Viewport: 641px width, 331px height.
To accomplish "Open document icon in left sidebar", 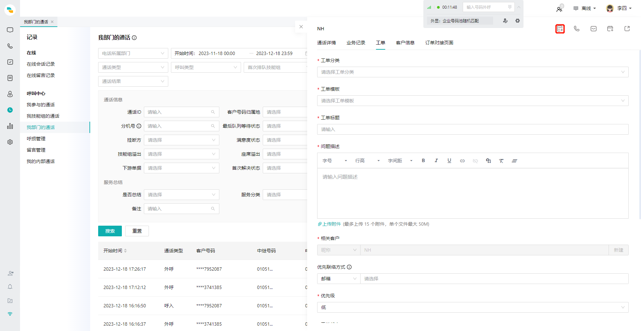I will [x=10, y=78].
